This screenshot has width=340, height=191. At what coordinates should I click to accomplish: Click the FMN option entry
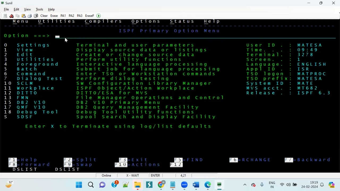pyautogui.click(x=23, y=98)
